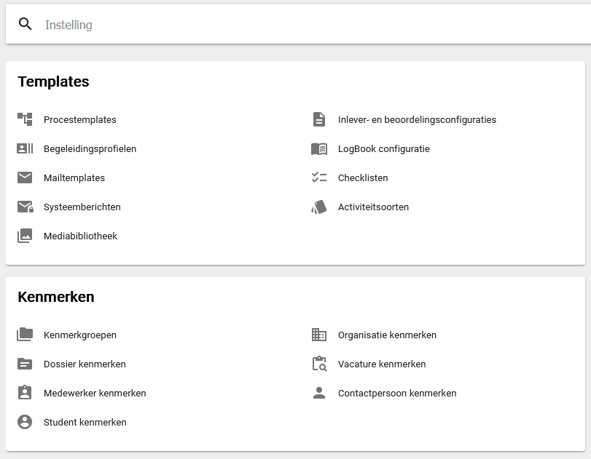Click the Vacature kenmerken clipboard search icon
The height and width of the screenshot is (459, 591).
coord(320,364)
